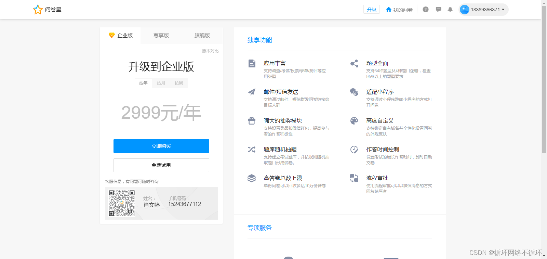
Task: Open the messages chat bubble icon
Action: (x=439, y=10)
